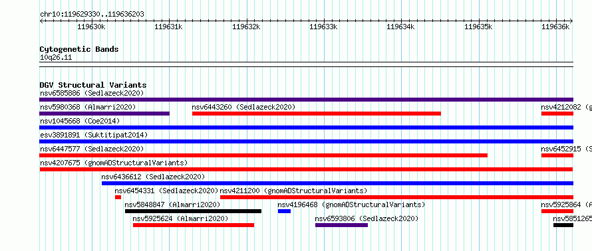
Task: Open the nsv4211200 (gnomADStructuralVariants) label
Action: point(294,191)
